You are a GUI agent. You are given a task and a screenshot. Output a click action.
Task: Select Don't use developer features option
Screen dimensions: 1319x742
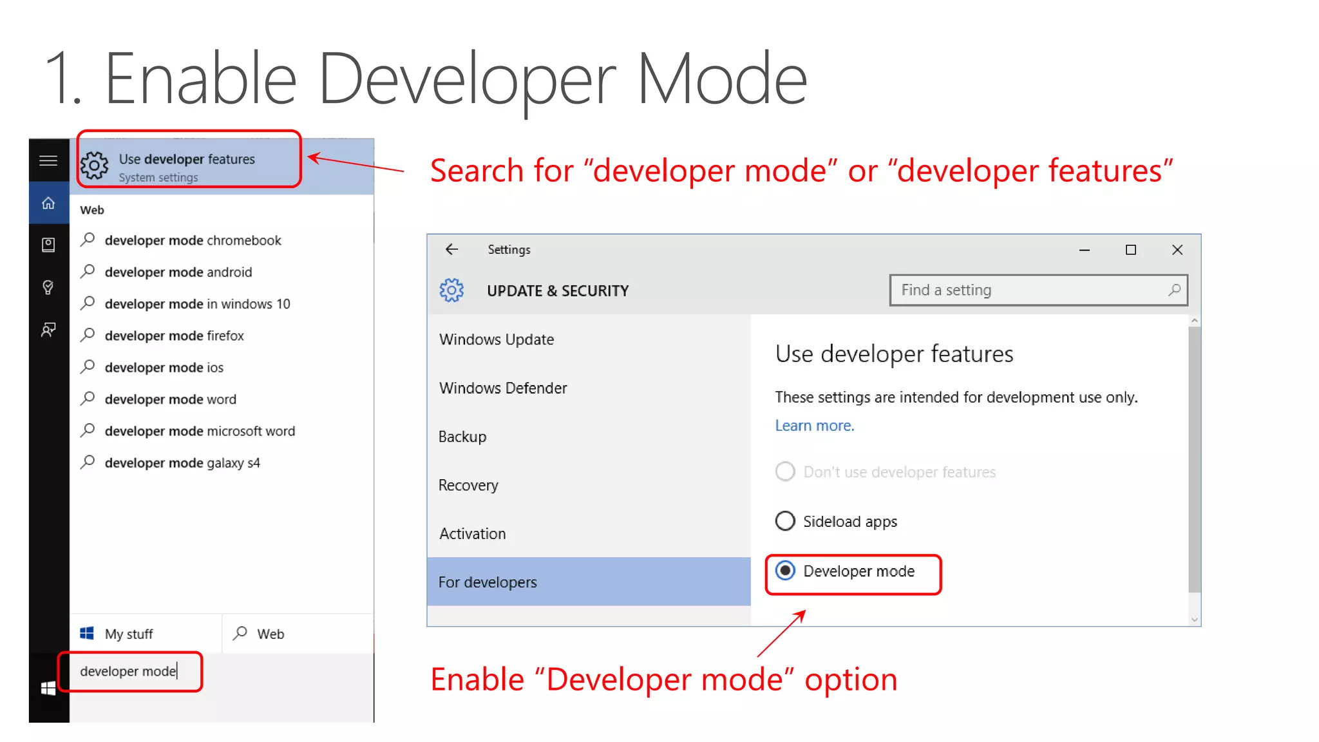click(785, 471)
